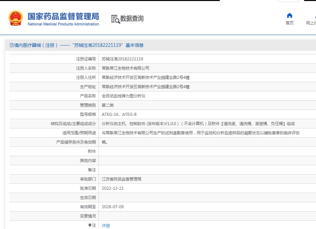Click the page heading 苏械注准20182221119 基本信息
Viewport: 316px width, 229px height.
108,45
